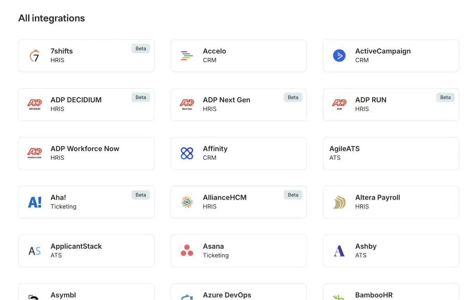The width and height of the screenshot is (470, 300).
Task: Click the Beta badge on AllianceHCM
Action: [x=293, y=195]
